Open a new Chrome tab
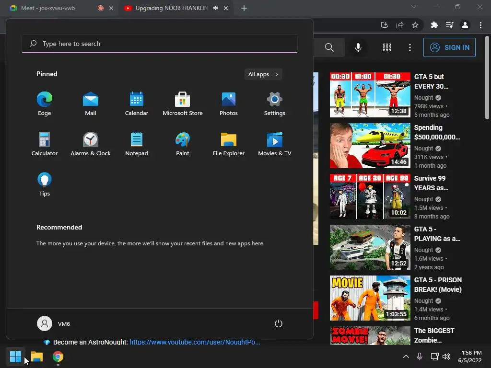 click(244, 8)
